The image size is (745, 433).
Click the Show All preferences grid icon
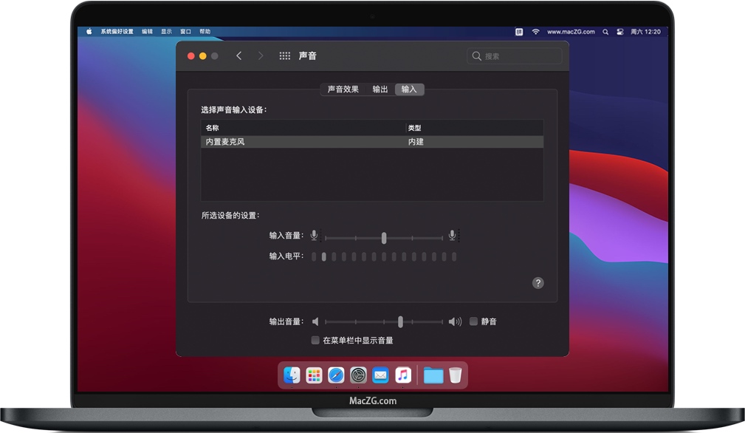click(x=284, y=55)
